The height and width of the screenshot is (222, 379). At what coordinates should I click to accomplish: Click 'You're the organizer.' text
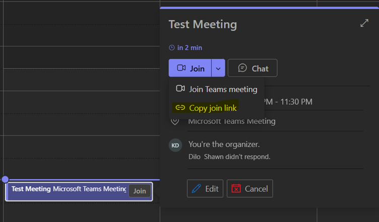224,144
